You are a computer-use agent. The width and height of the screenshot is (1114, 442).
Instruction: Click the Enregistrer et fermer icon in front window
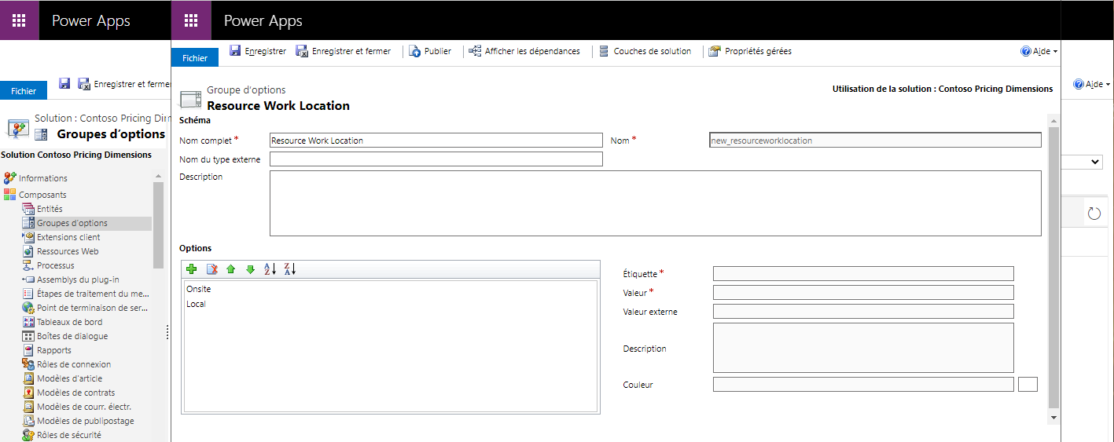pos(302,51)
